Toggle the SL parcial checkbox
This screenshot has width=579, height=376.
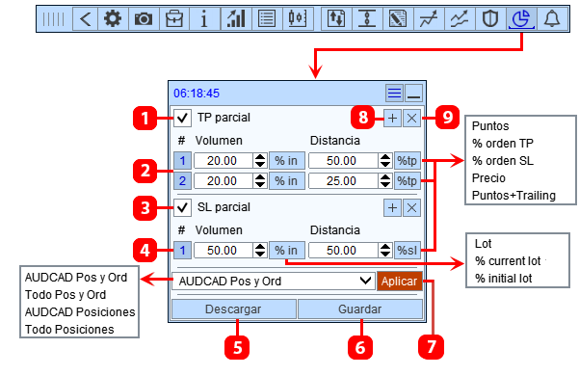point(182,207)
